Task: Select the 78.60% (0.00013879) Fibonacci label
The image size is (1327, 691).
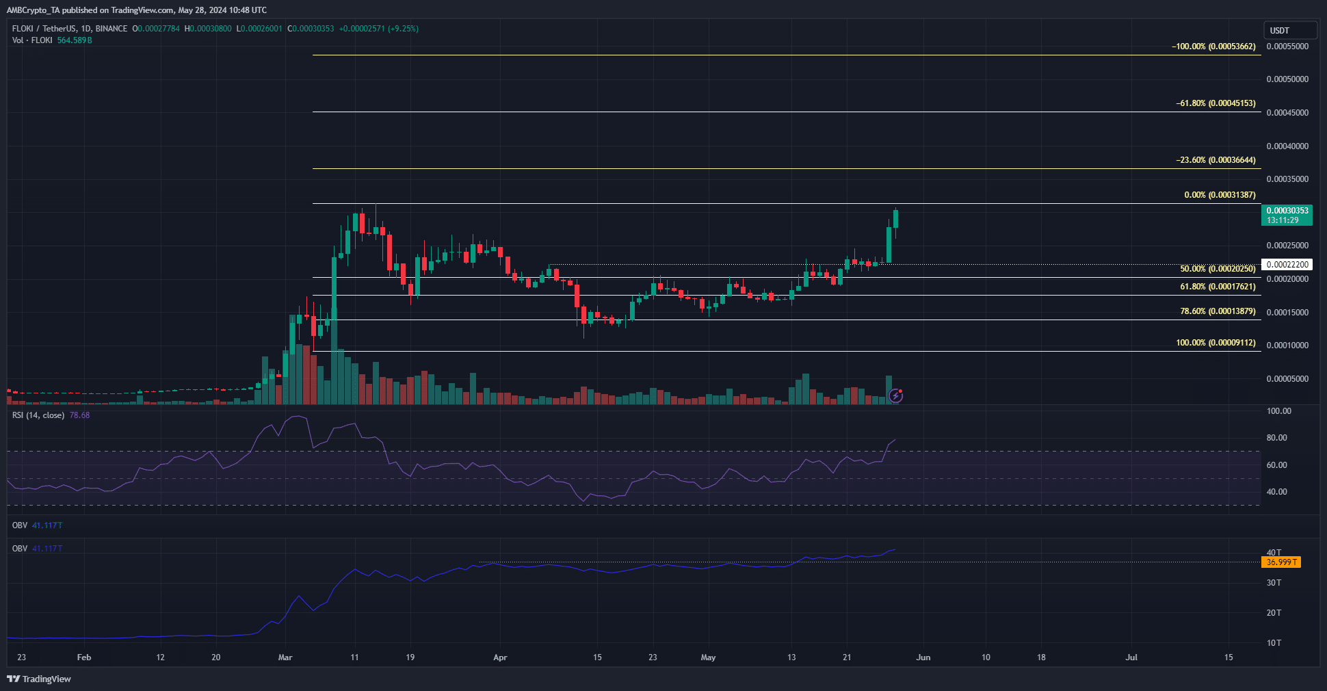Action: tap(1218, 311)
